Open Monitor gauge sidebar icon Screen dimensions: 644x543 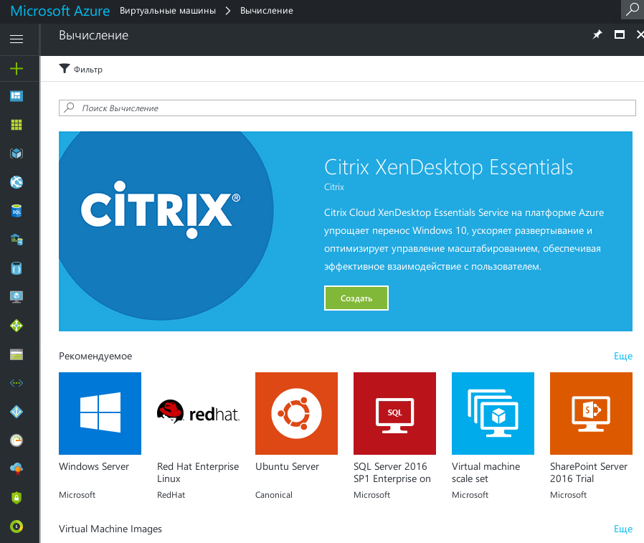(16, 440)
